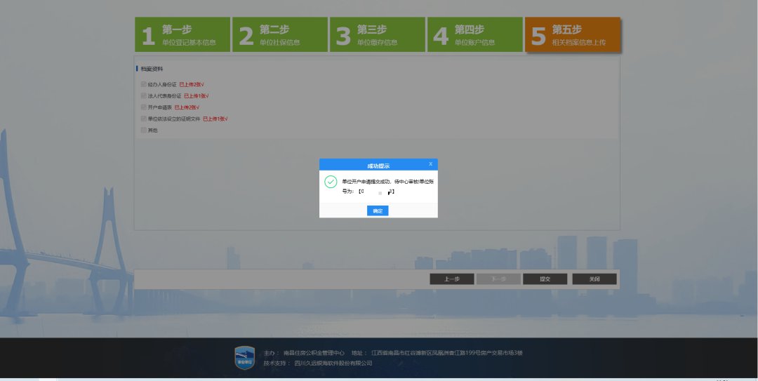Open 第二步 单位社保信息 step
The image size is (758, 381).
(280, 35)
